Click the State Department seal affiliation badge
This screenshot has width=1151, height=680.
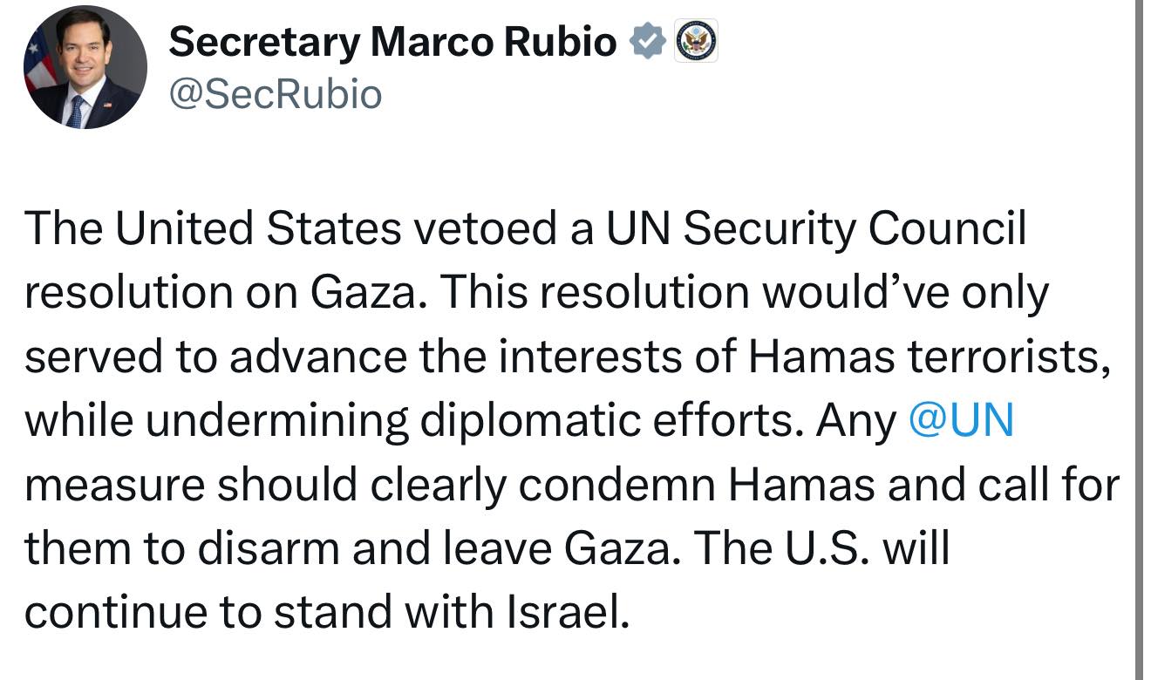click(698, 42)
